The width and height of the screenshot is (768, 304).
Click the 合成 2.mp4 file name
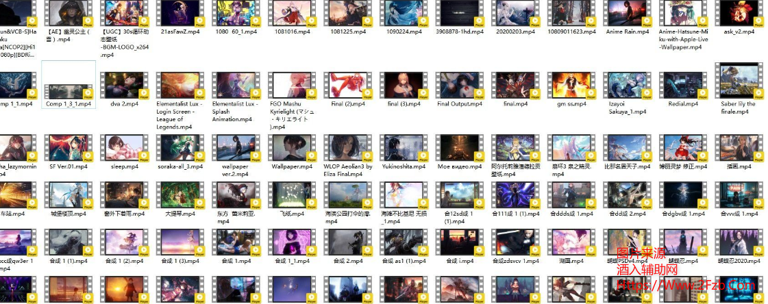click(348, 261)
